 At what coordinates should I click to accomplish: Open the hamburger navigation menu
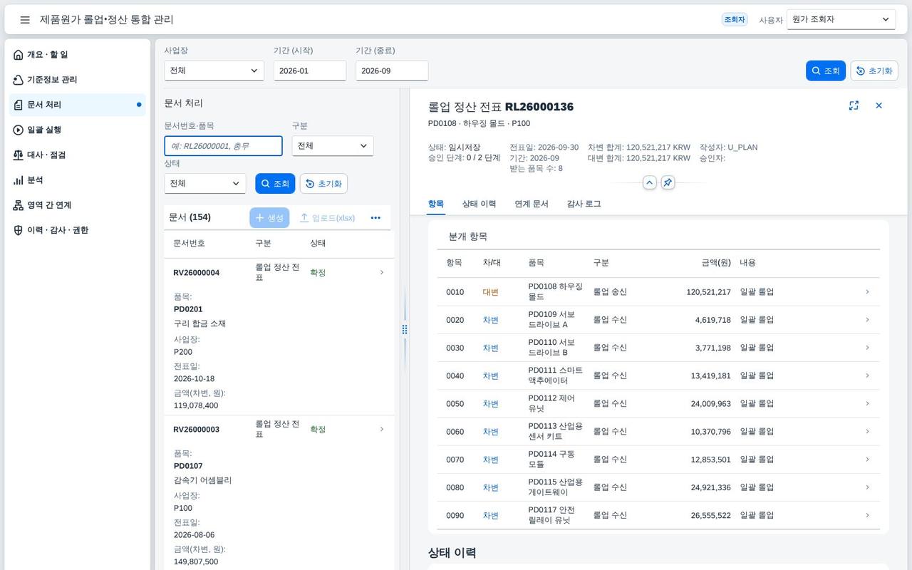[x=25, y=20]
